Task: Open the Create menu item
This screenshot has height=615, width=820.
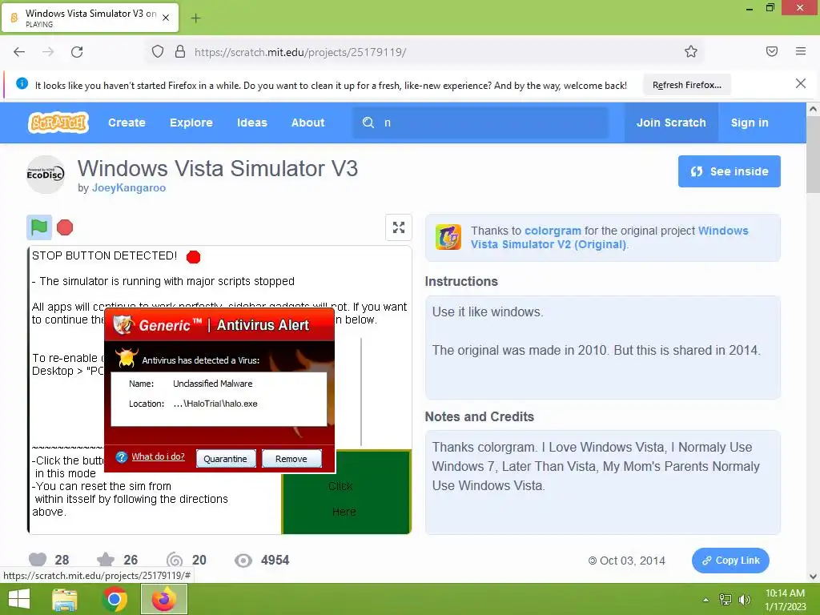Action: (127, 123)
